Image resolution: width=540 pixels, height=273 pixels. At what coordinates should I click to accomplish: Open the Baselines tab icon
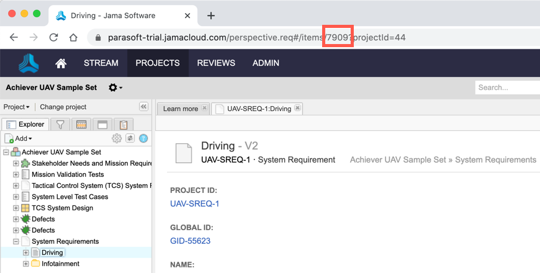point(102,124)
